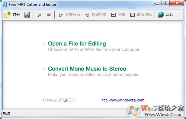The height and width of the screenshot is (119, 186).
Task: Click the 网站 toolbar label
Action: [169, 15]
